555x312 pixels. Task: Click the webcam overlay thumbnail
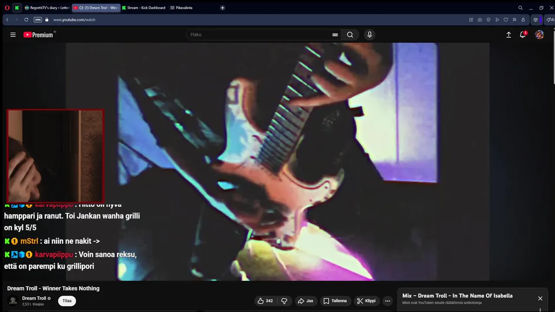55,156
